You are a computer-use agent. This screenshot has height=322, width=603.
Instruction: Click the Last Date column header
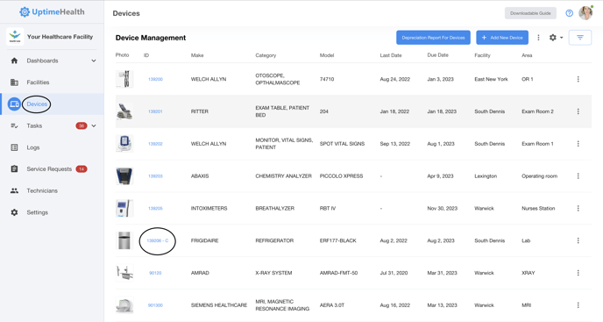pyautogui.click(x=391, y=55)
